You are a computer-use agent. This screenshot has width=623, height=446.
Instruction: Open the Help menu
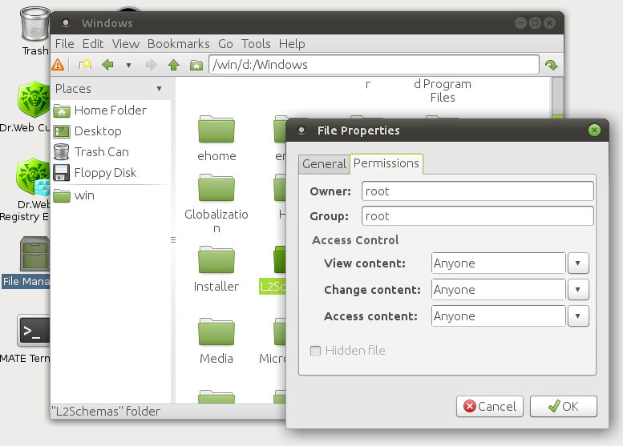tap(292, 44)
